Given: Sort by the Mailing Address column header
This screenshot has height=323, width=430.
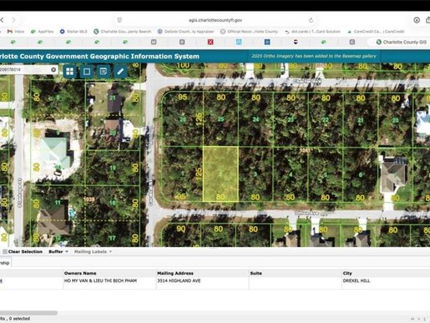Looking at the screenshot, I should tap(175, 273).
